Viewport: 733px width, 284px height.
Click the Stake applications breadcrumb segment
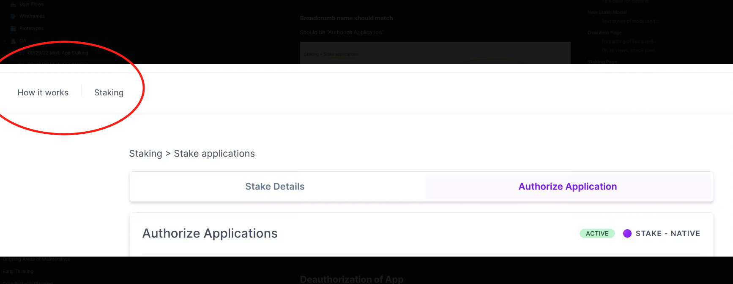tap(214, 154)
